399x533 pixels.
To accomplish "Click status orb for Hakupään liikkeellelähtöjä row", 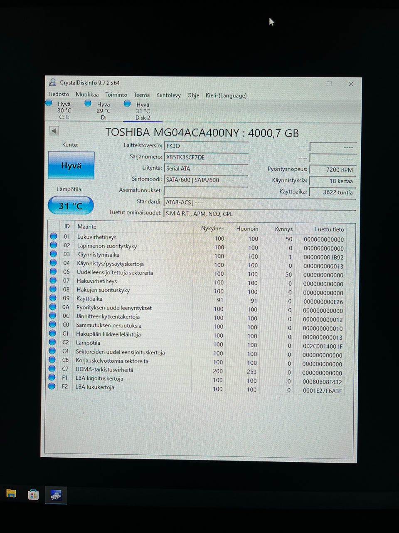I will coord(52,333).
